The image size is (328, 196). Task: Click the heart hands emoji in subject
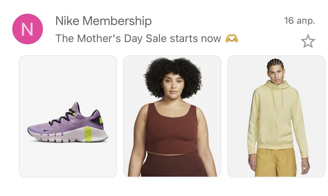pos(232,39)
